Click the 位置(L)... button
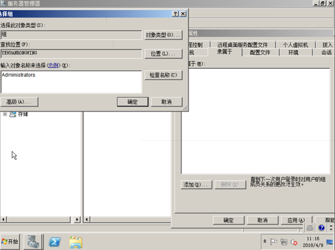This screenshot has height=250, width=335. (163, 54)
